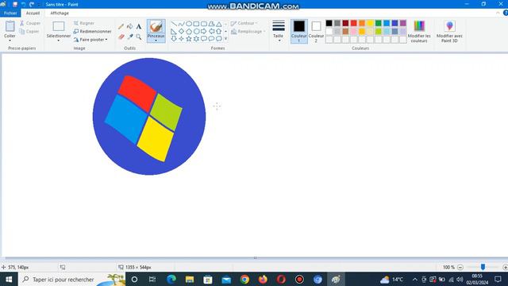This screenshot has height=286, width=508.
Task: Expand the shapes gallery with bottom arrow
Action: click(225, 39)
